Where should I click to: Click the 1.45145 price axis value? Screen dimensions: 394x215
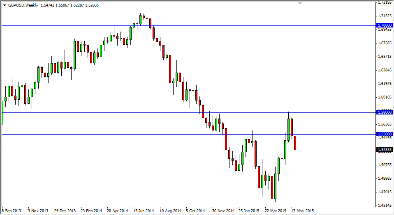[385, 206]
